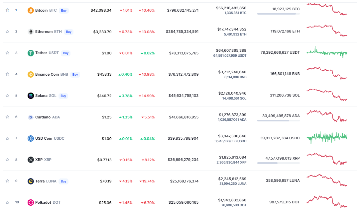Star XRP to add to watchlist
The height and width of the screenshot is (208, 357).
click(7, 160)
